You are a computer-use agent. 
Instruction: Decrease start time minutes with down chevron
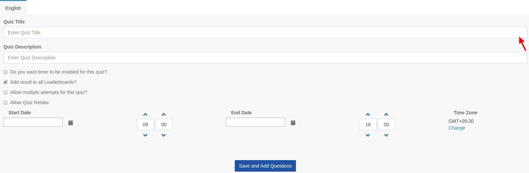[x=164, y=135]
